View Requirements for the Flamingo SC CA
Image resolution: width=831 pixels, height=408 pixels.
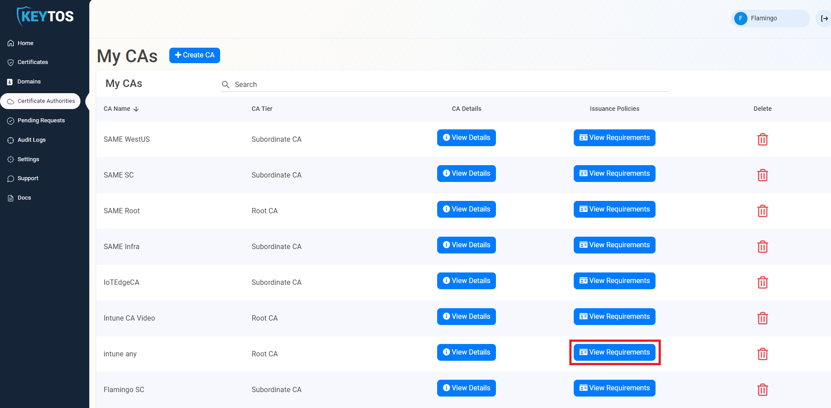click(614, 388)
